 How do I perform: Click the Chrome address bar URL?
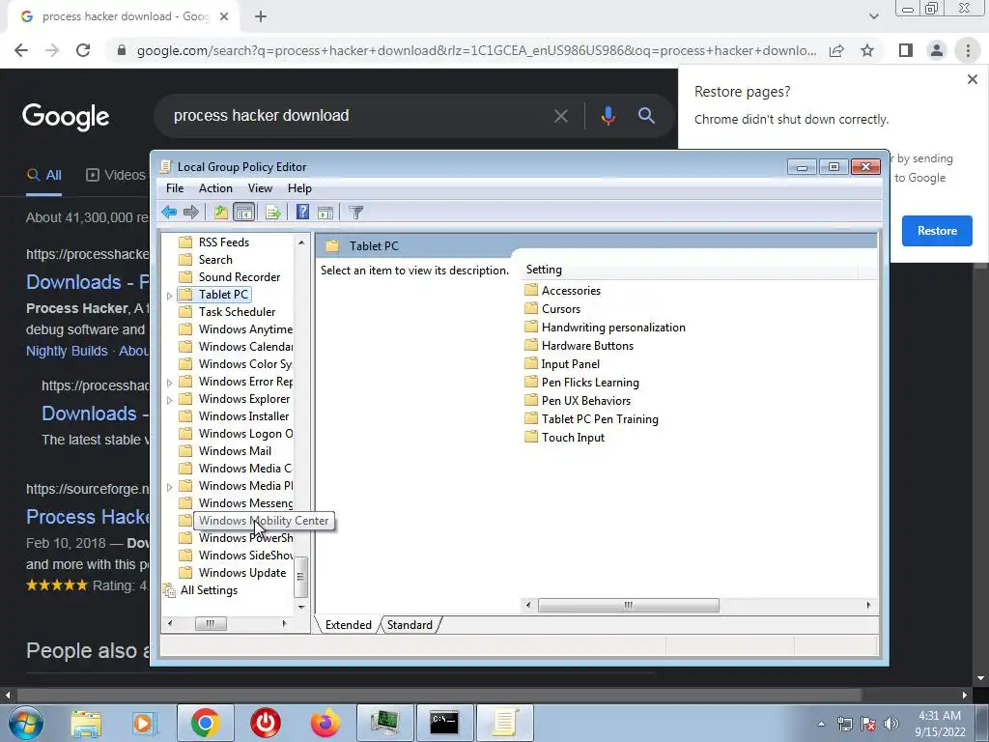coord(476,50)
